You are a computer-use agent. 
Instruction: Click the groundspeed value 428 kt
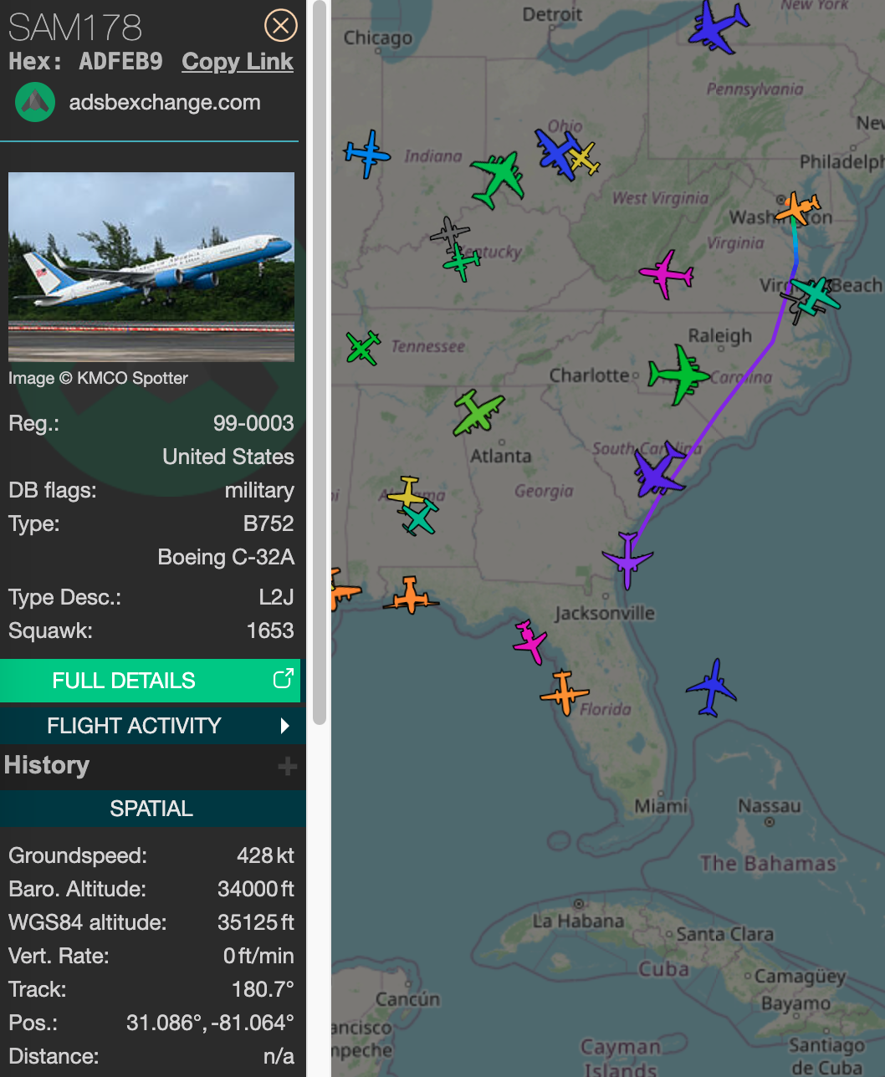(x=265, y=855)
